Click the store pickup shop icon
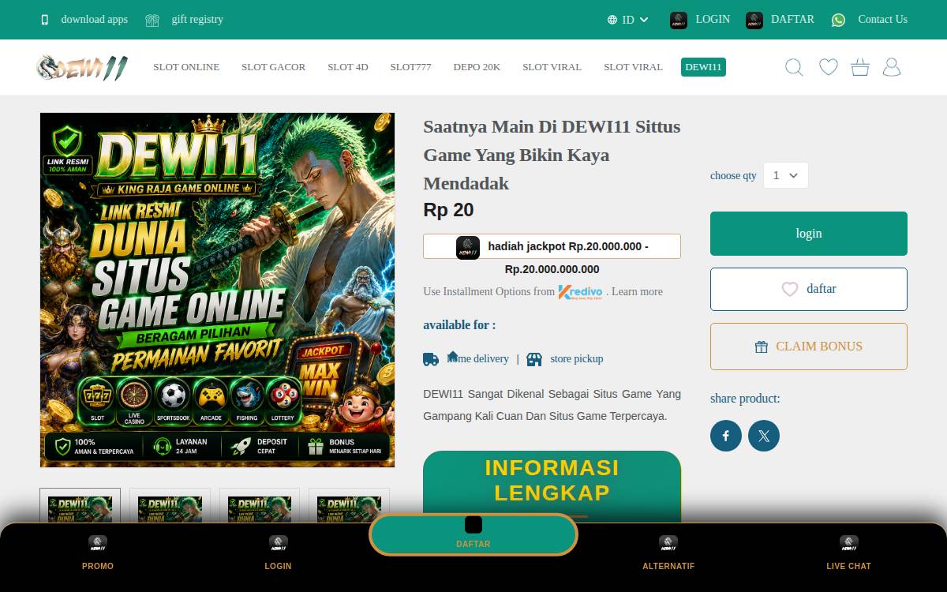 pos(534,359)
